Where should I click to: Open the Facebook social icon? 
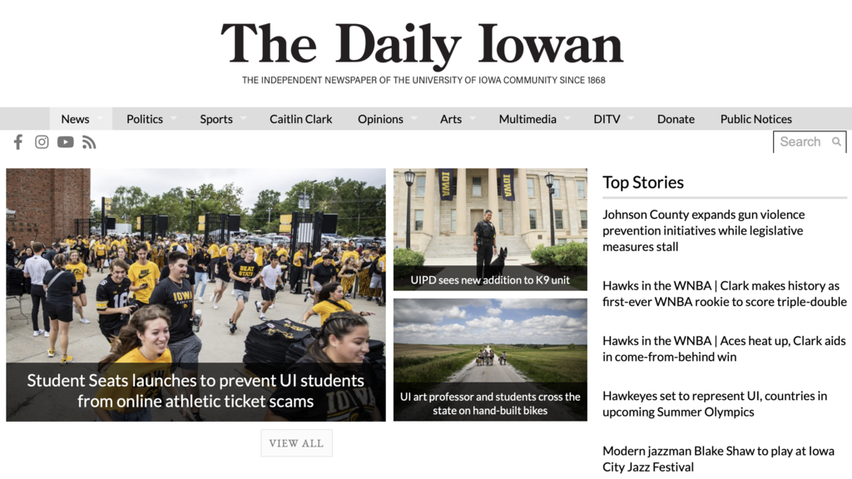(18, 142)
